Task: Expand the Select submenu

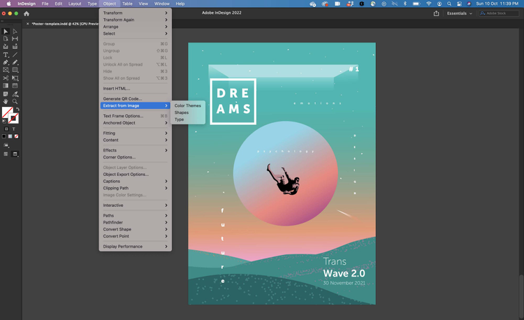Action: 135,34
